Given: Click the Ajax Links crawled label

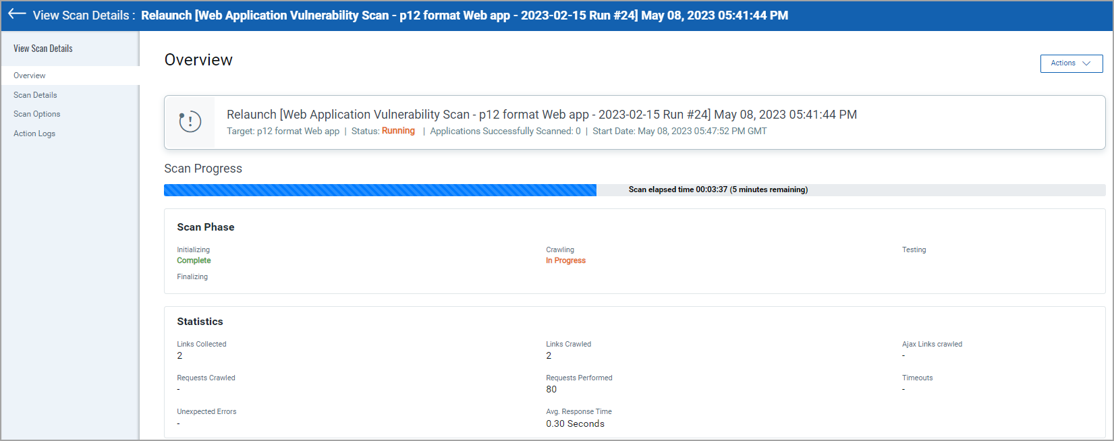Looking at the screenshot, I should coord(932,344).
